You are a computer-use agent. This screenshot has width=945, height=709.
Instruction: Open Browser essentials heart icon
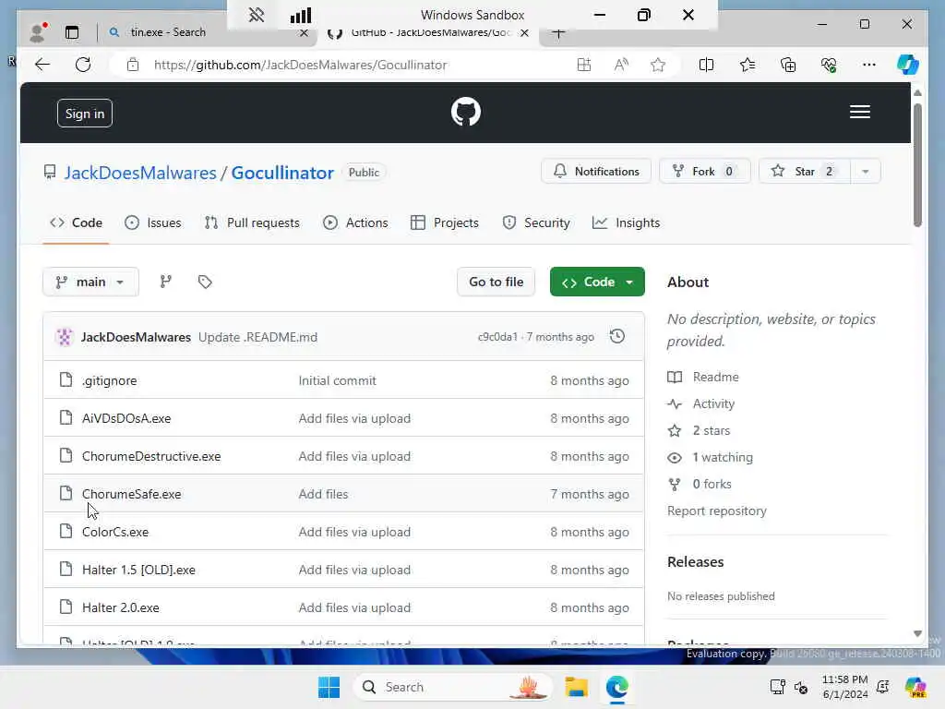point(829,65)
